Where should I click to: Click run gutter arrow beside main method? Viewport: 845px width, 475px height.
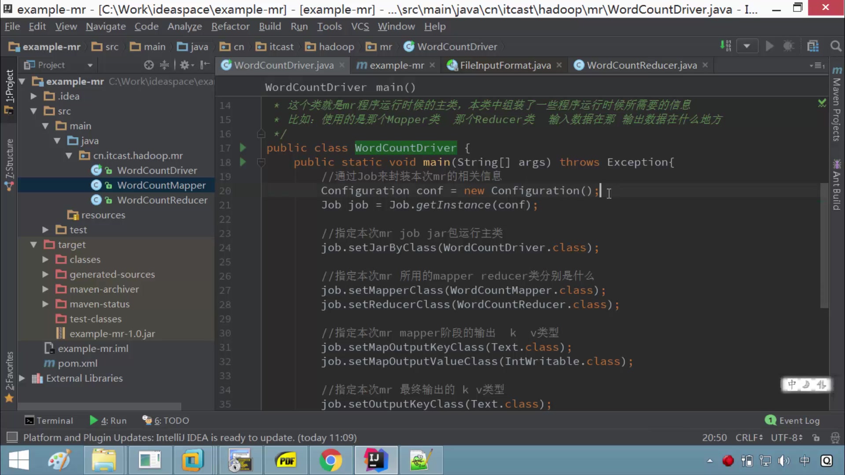click(x=242, y=162)
